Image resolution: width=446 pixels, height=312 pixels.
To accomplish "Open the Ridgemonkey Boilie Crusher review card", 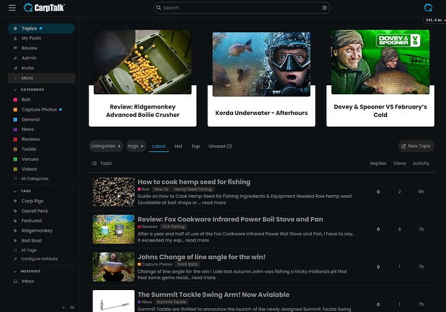I will pos(142,78).
